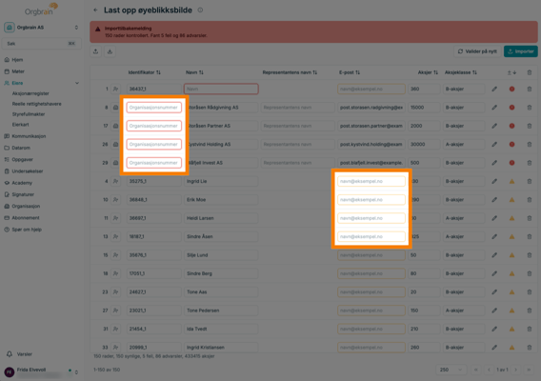Screen dimensions: 541x381
Task: Delete Kystvind Holding AS row
Action: [530, 144]
